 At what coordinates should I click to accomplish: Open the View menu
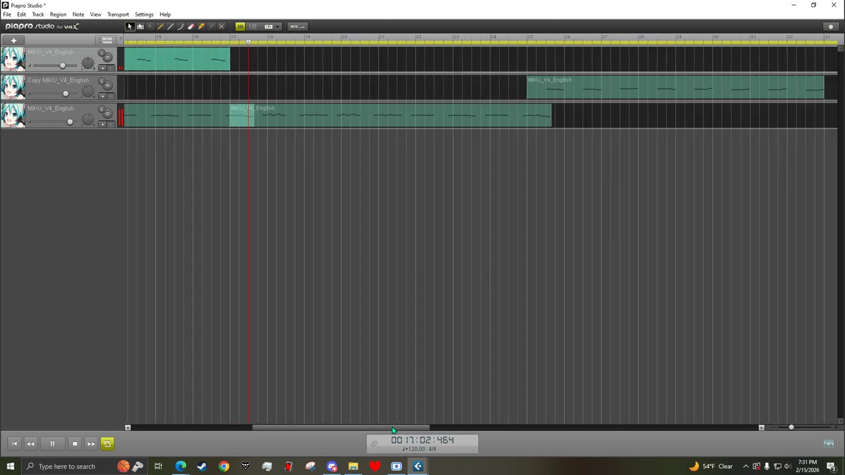point(96,15)
